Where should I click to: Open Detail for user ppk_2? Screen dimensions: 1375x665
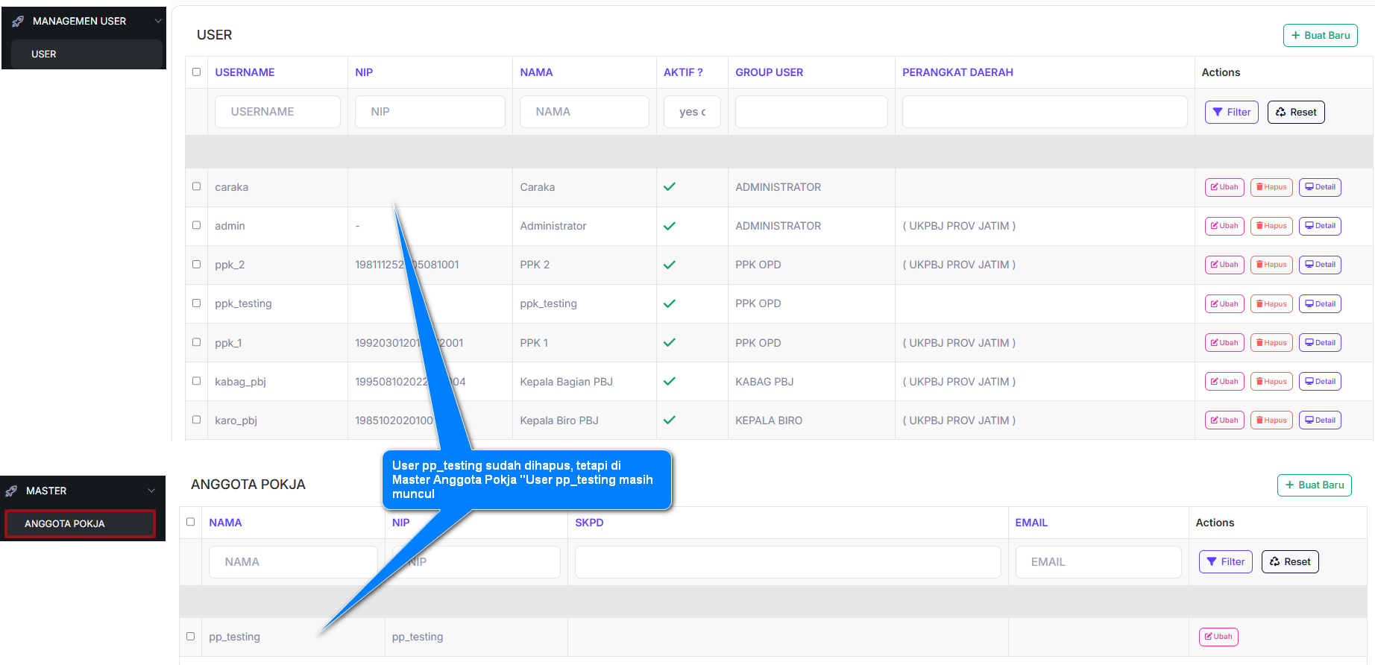[1319, 265]
